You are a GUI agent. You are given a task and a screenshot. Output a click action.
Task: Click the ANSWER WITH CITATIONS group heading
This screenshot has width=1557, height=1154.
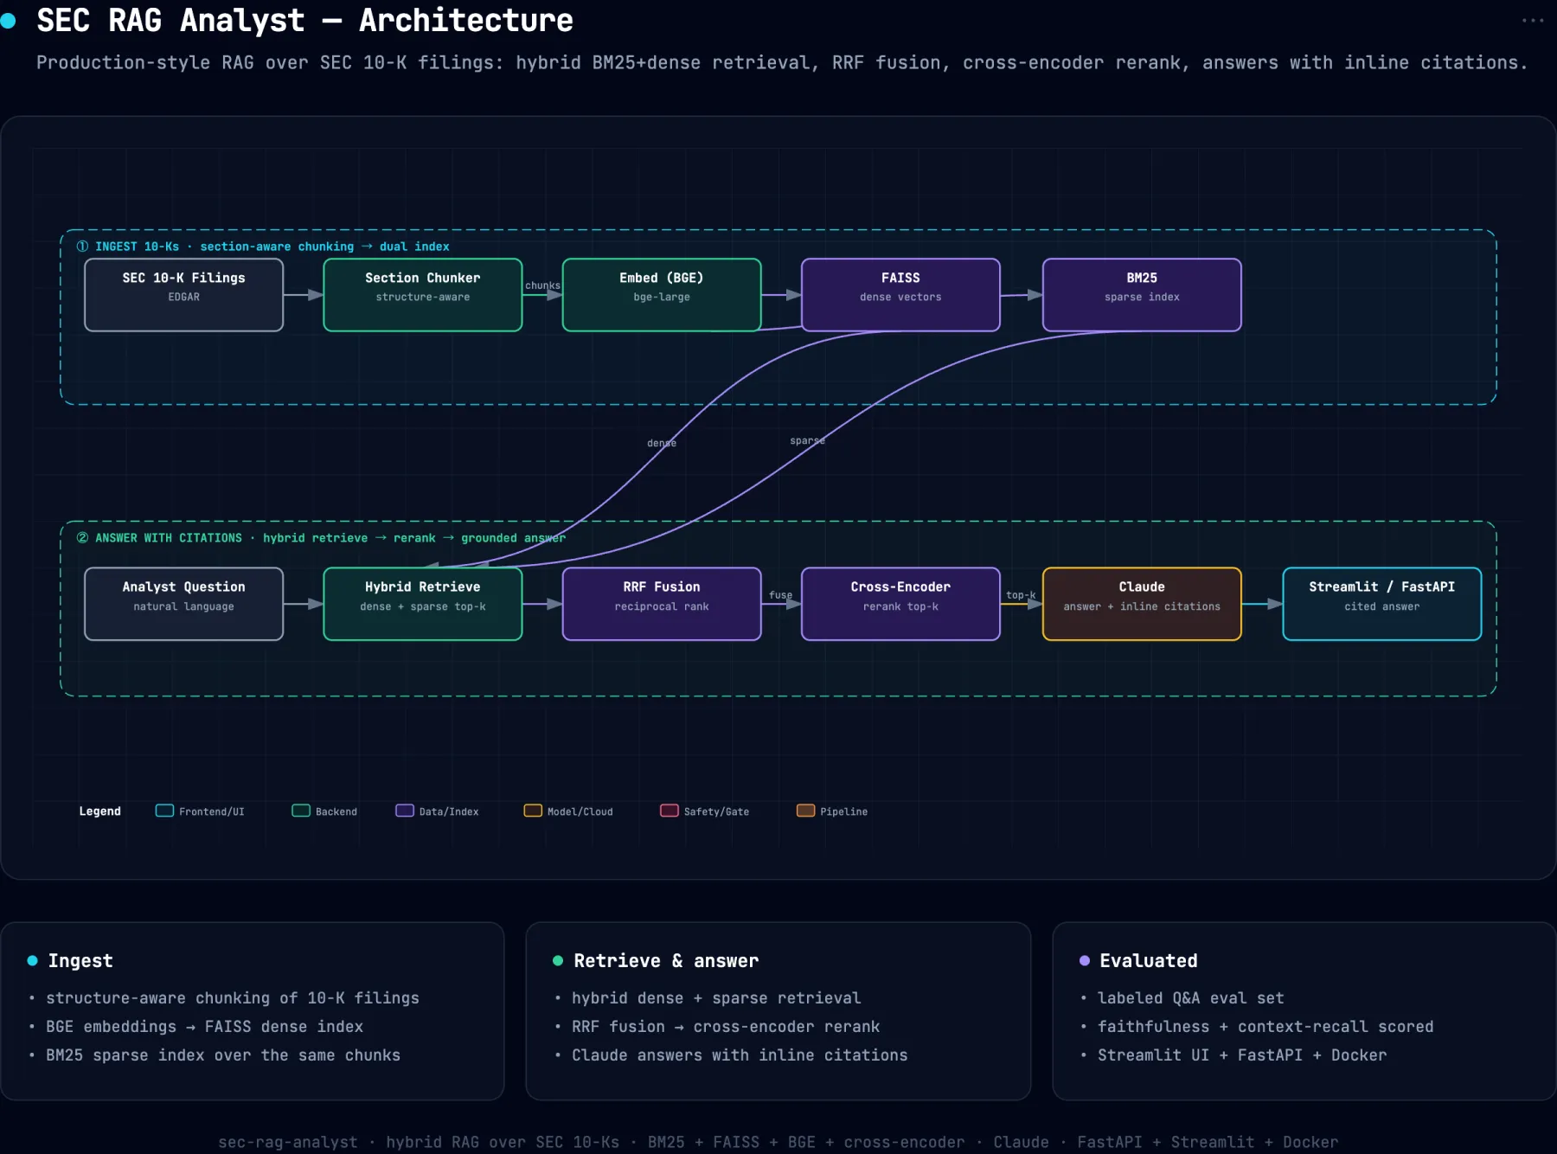coord(321,538)
